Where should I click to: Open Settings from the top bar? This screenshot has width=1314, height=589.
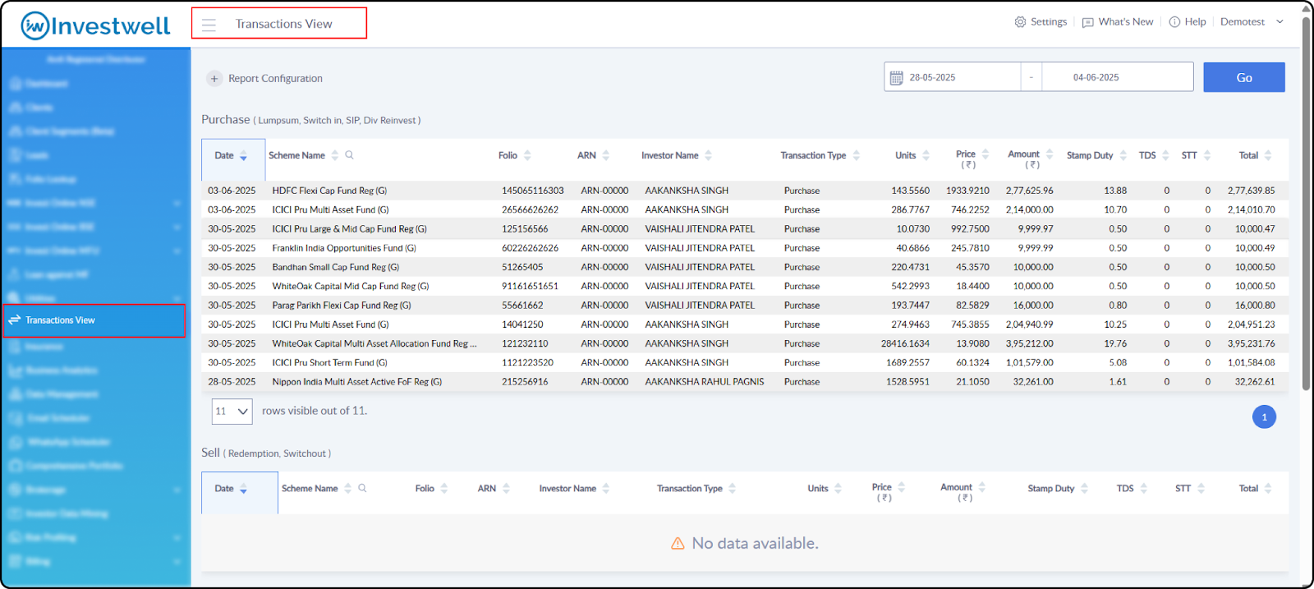click(1041, 22)
